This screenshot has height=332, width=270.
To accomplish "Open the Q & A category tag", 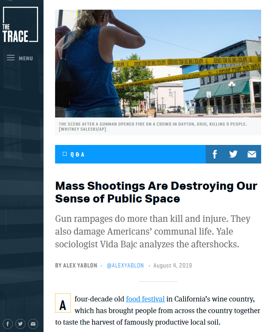I will pyautogui.click(x=77, y=155).
